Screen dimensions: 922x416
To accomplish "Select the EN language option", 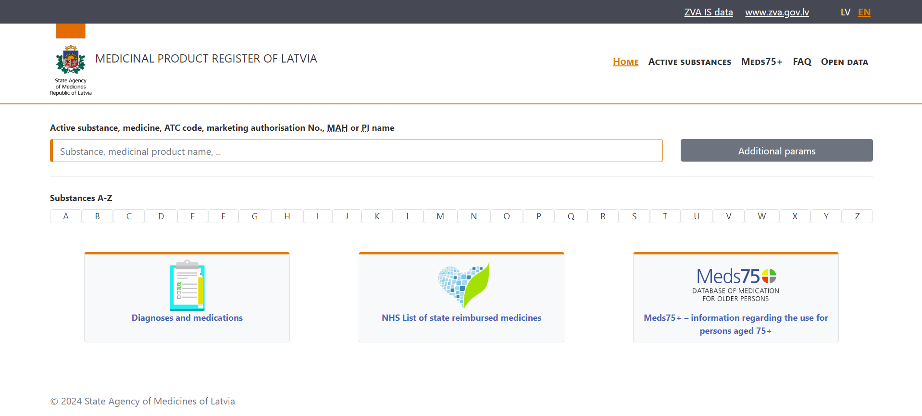I will coord(864,12).
